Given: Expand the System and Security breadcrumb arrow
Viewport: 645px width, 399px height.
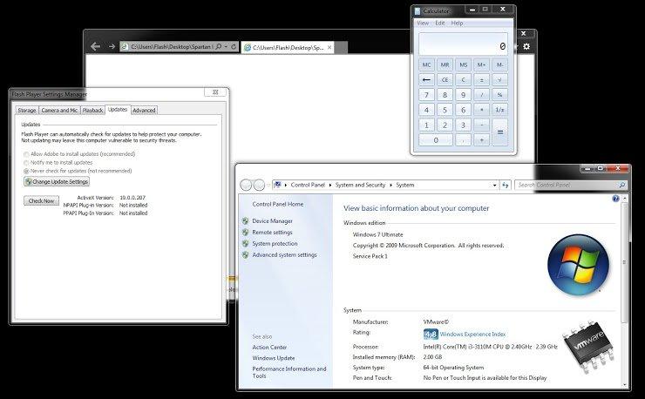Looking at the screenshot, I should 390,185.
